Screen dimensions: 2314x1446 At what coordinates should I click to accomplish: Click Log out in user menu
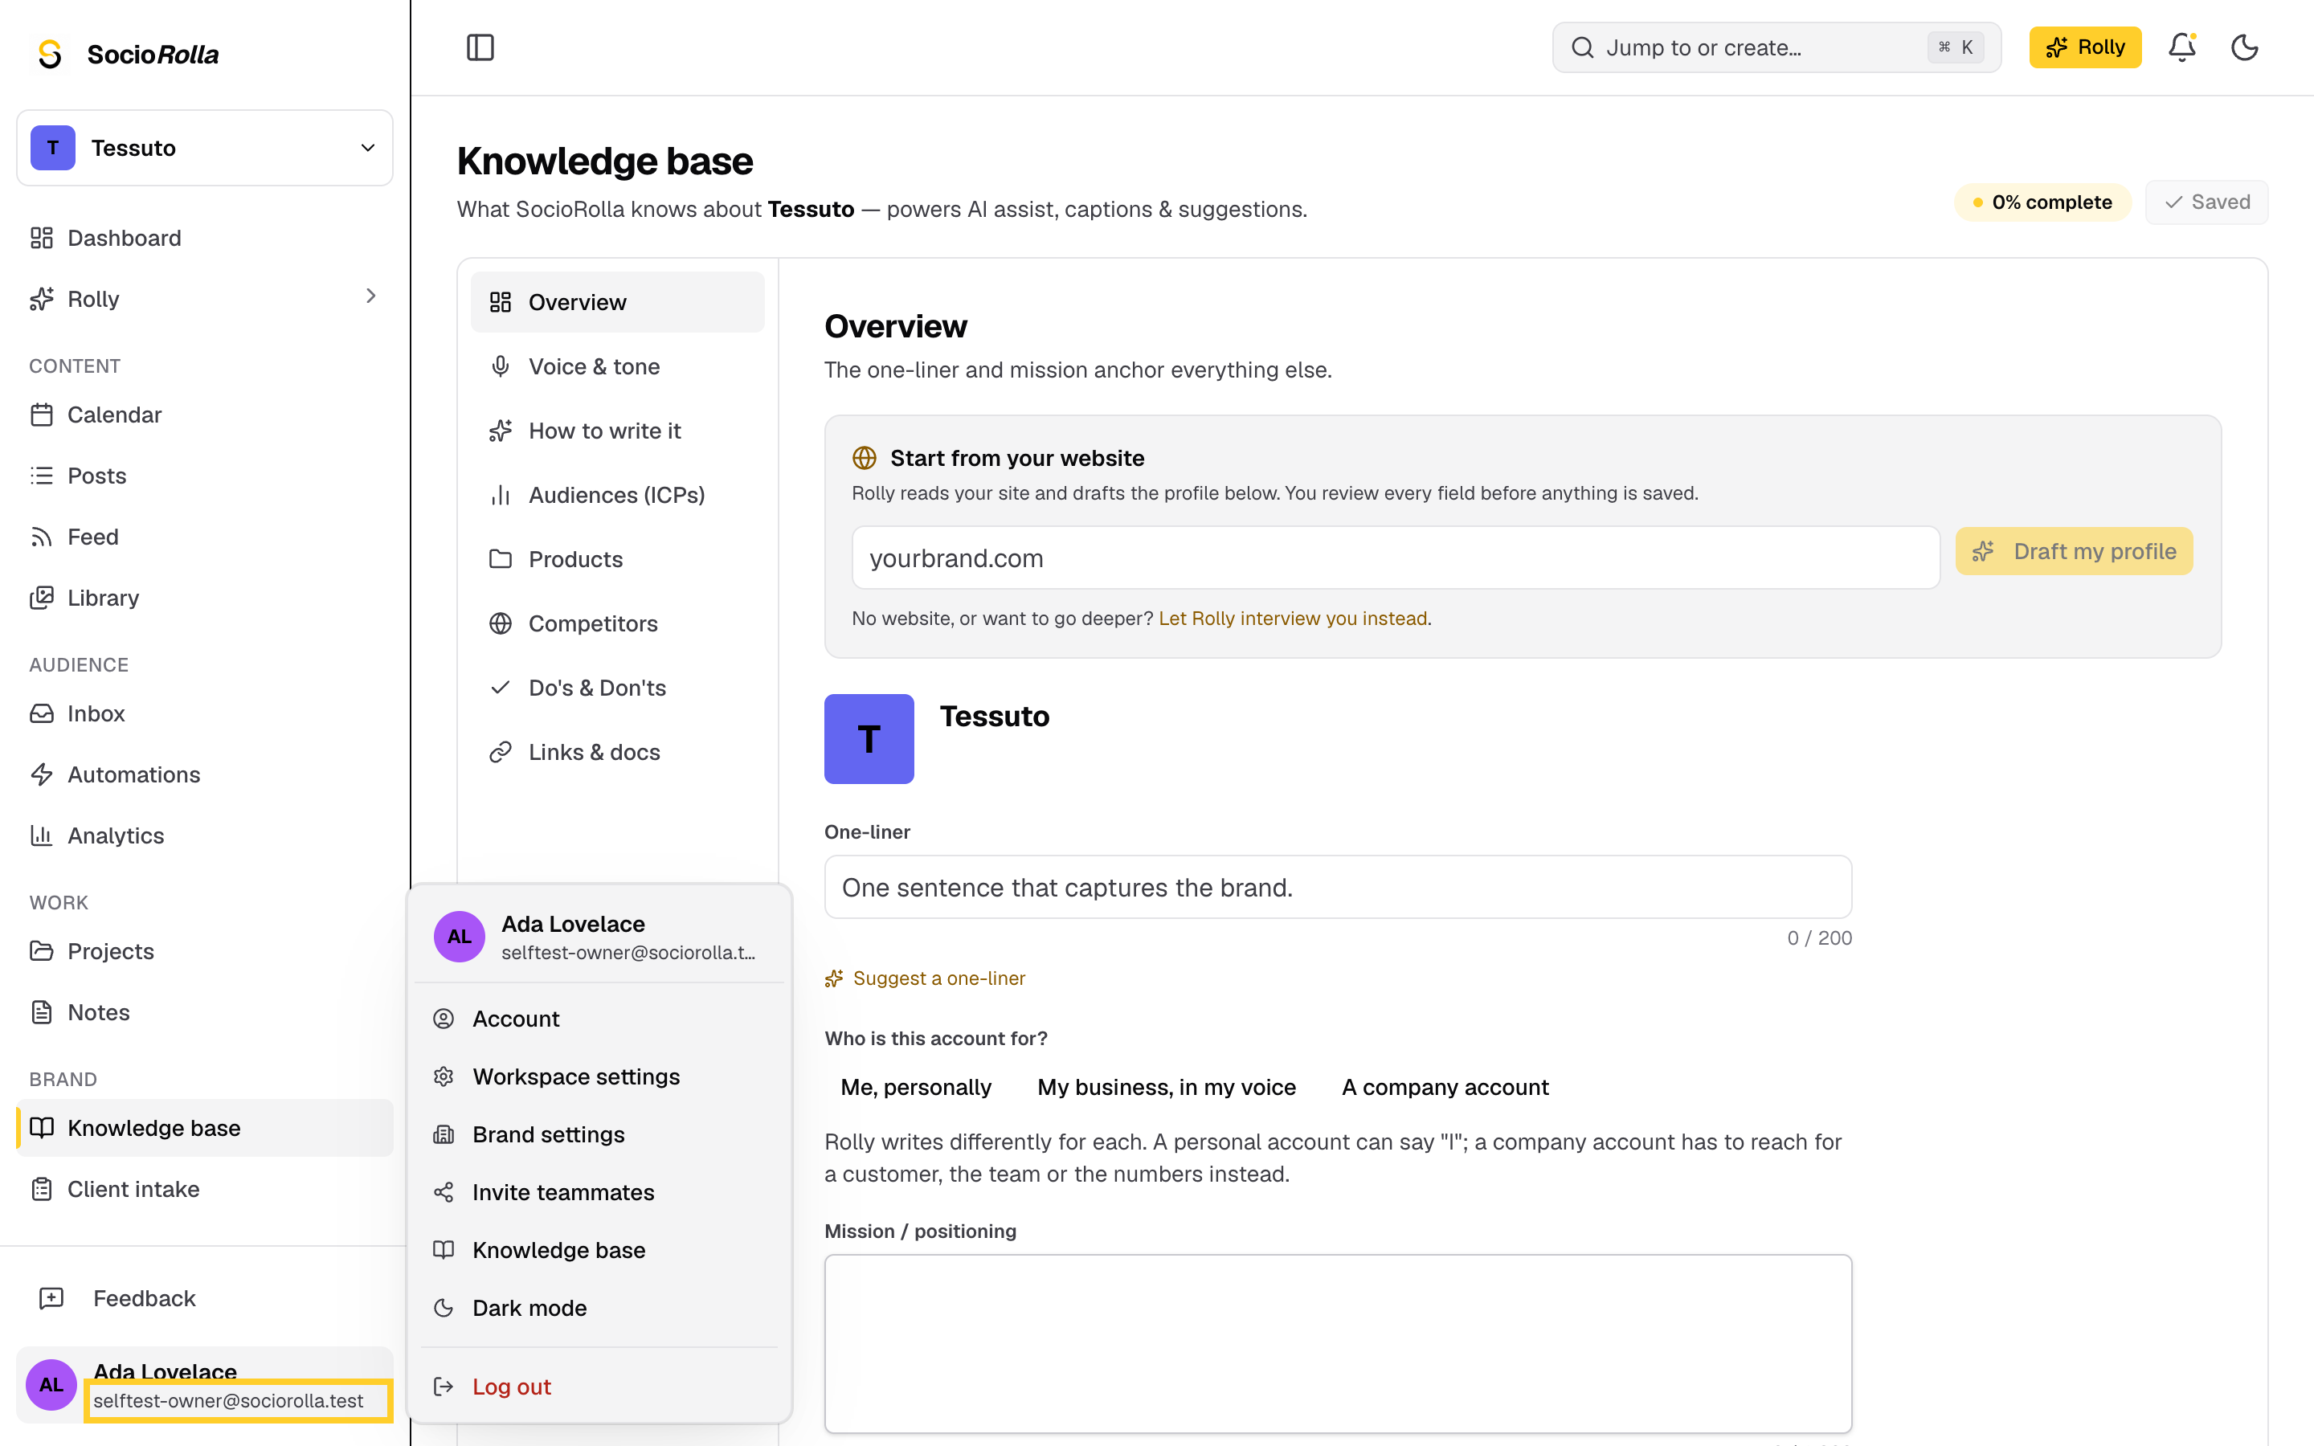point(599,1386)
